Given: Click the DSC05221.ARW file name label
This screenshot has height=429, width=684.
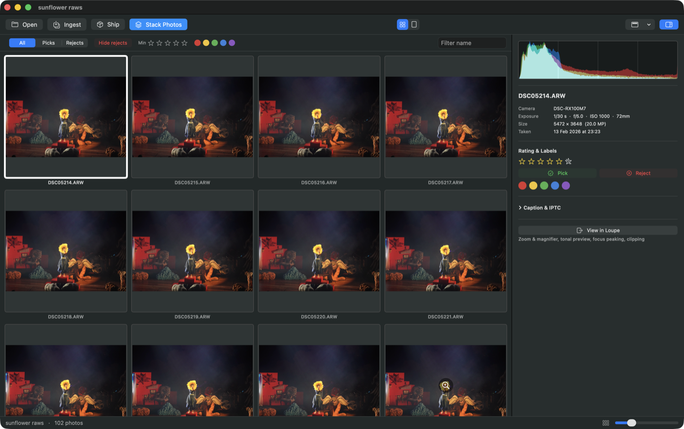Looking at the screenshot, I should 446,317.
